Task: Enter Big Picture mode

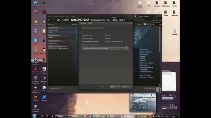Action: (157, 22)
